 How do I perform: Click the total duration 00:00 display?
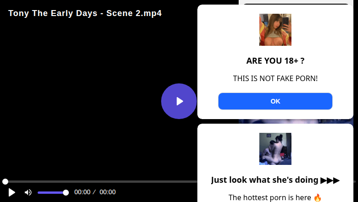pyautogui.click(x=107, y=192)
